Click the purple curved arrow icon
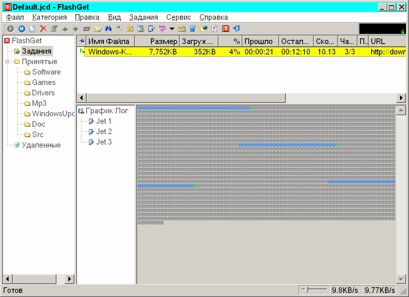 162,29
